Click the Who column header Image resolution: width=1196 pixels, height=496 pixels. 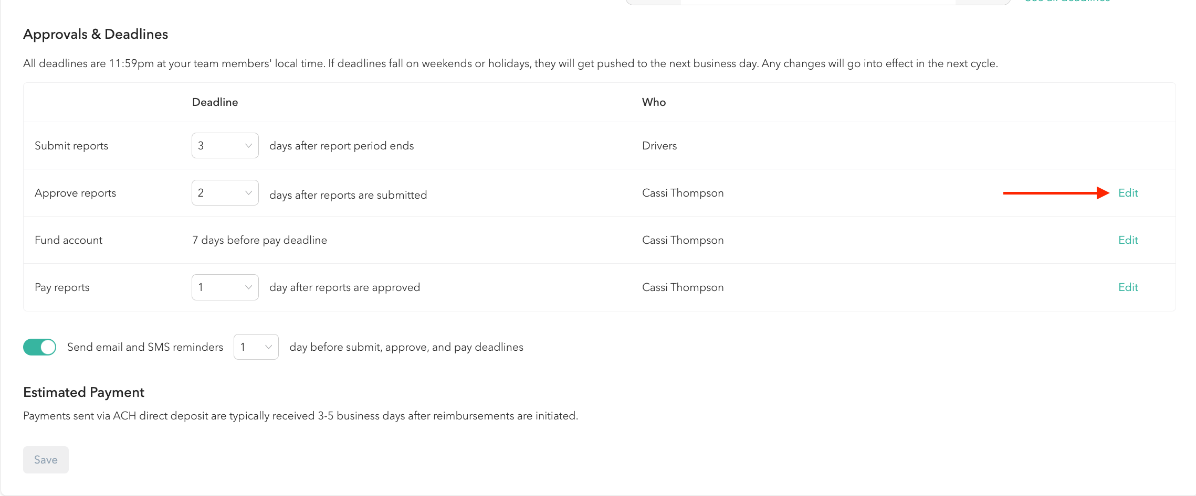coord(654,102)
